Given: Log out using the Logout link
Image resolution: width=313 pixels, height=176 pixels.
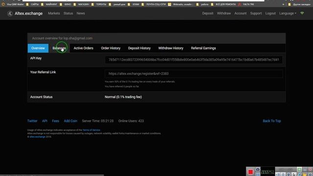Looking at the screenshot, I should (x=270, y=13).
